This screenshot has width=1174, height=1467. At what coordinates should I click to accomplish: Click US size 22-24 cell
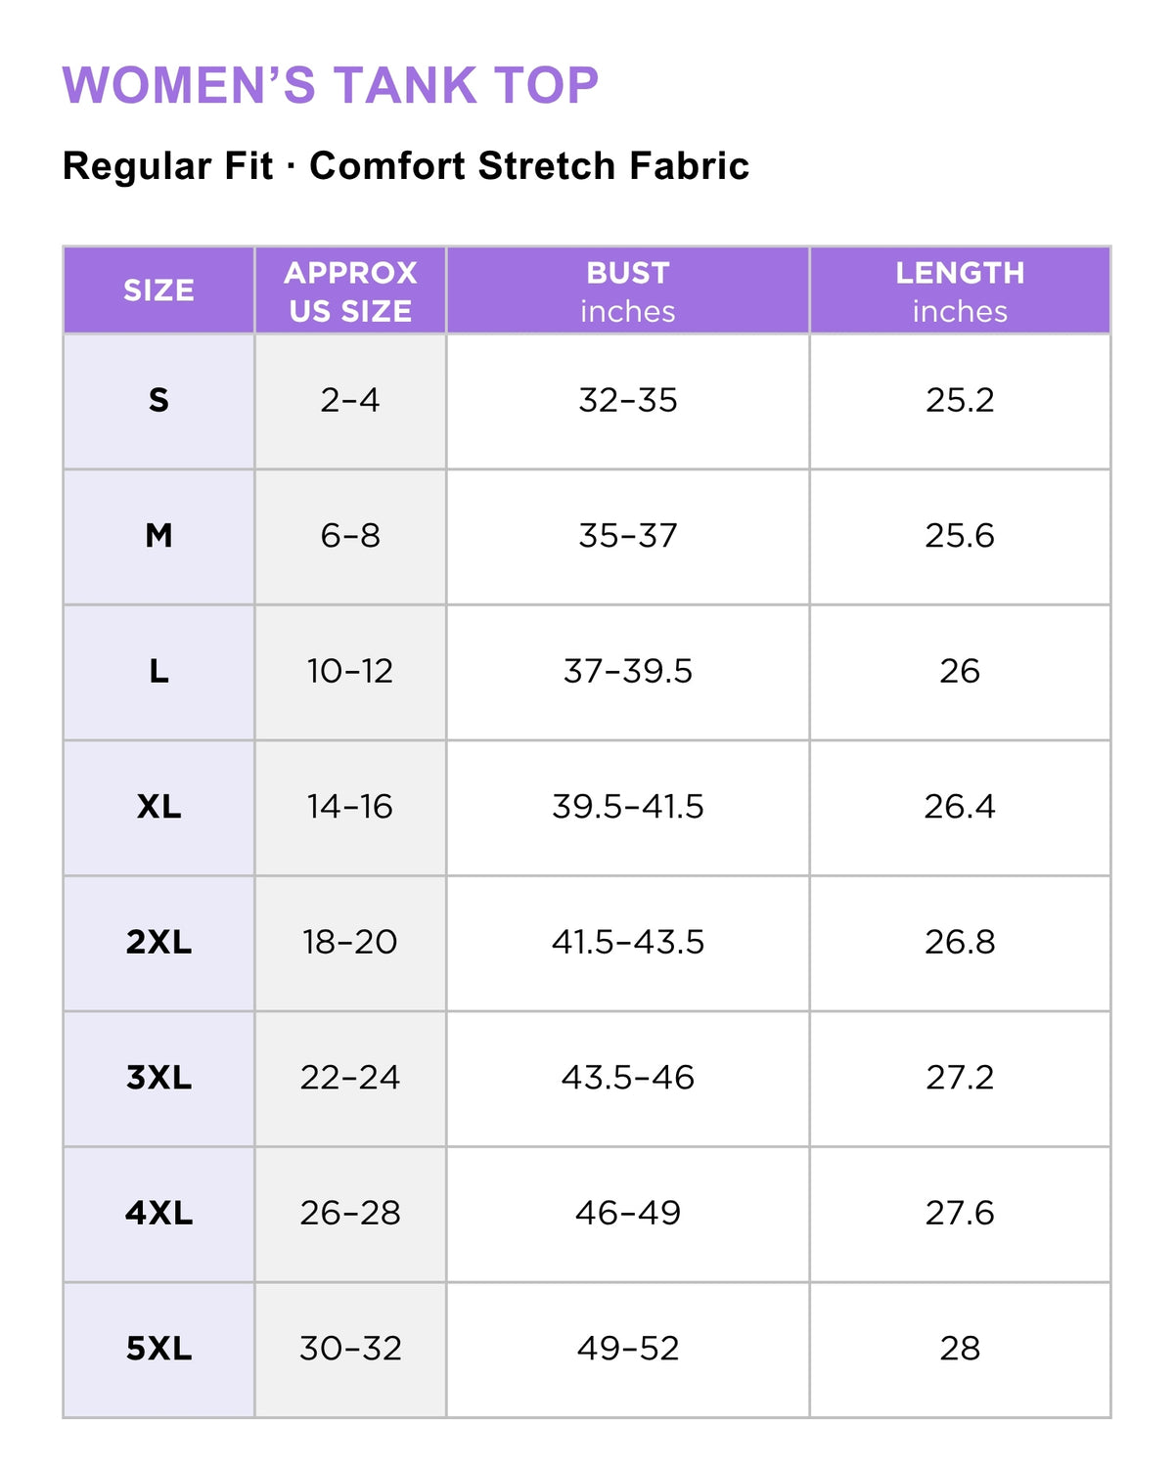pos(350,1078)
